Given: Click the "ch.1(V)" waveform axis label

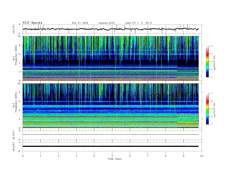Looking at the screenshot, I should pyautogui.click(x=14, y=29).
